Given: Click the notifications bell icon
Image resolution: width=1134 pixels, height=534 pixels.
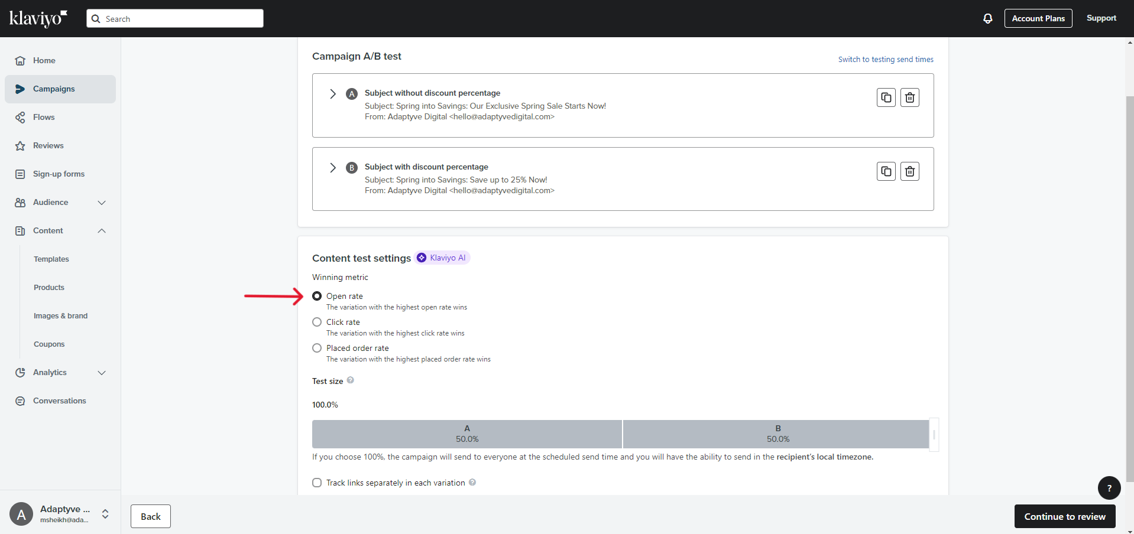Looking at the screenshot, I should (987, 18).
